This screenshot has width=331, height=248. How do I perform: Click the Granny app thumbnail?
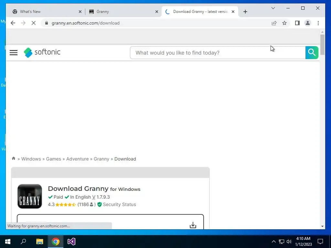[x=29, y=196]
